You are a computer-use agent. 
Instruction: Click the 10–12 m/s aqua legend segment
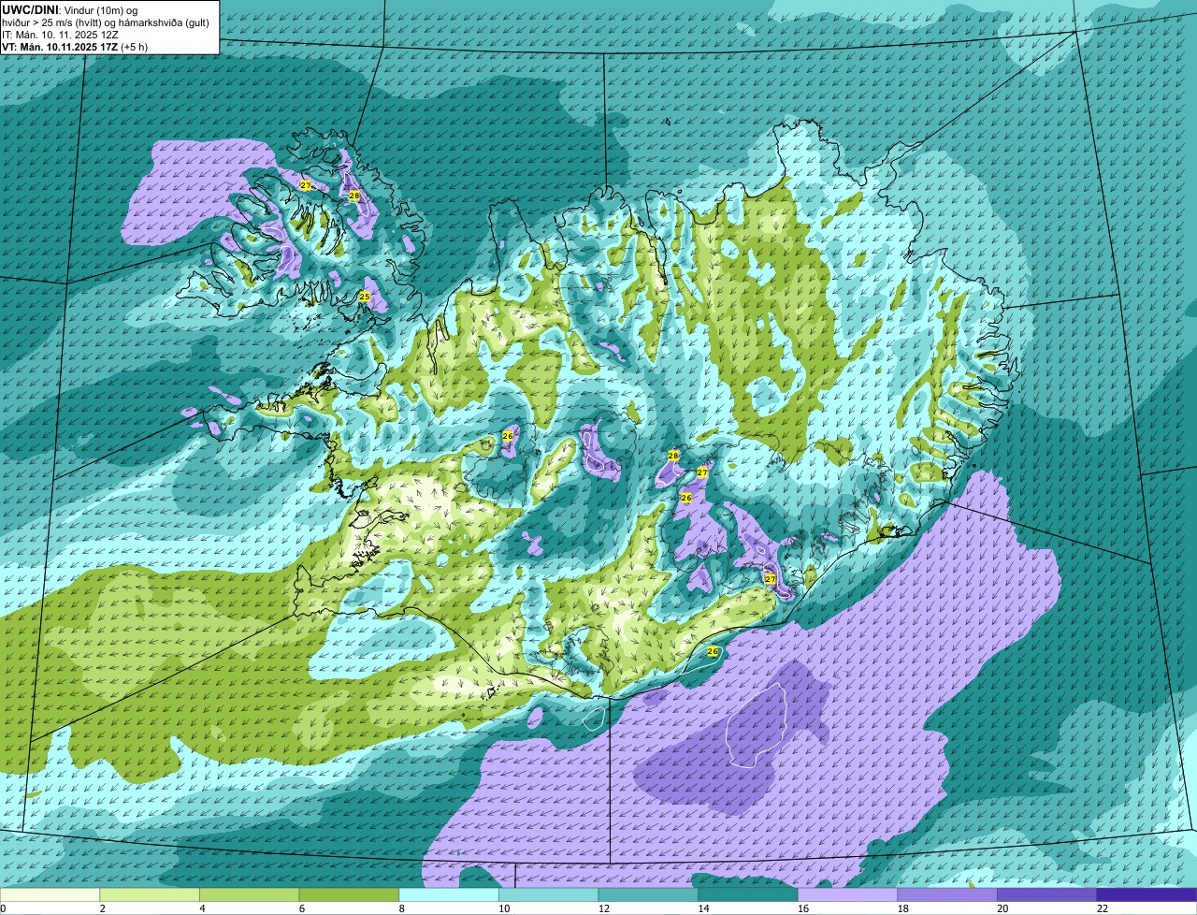549,894
